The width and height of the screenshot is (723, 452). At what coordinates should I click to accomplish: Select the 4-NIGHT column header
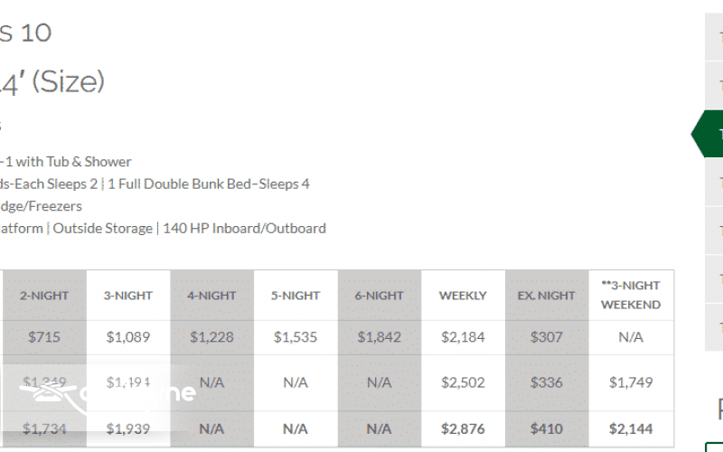[211, 296]
